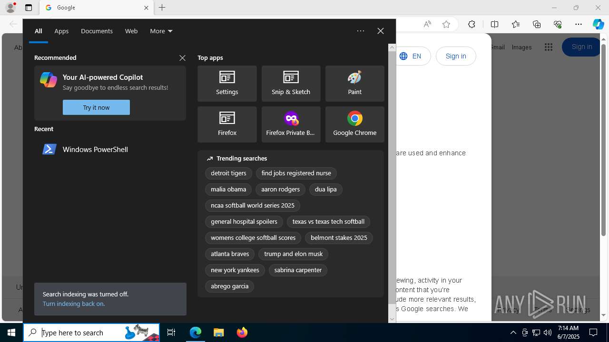Click the Windows Start button
The image size is (609, 342).
click(11, 332)
